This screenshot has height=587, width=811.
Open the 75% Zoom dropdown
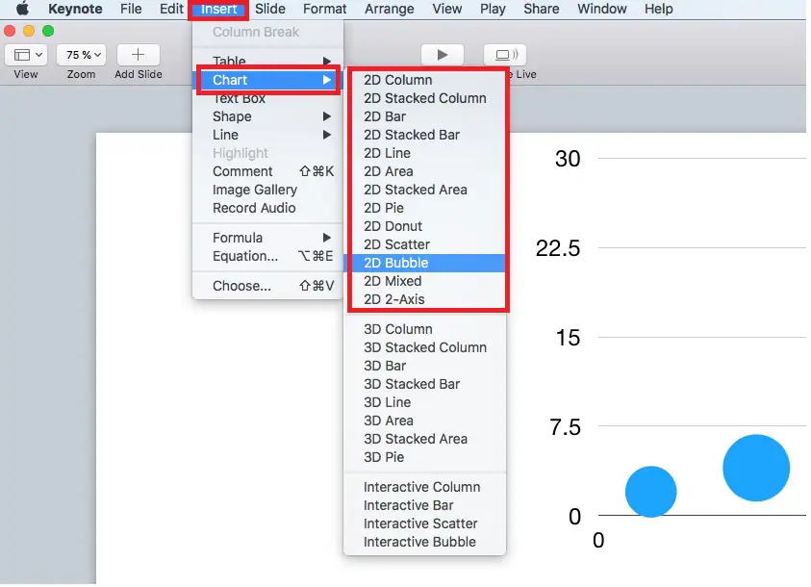81,55
